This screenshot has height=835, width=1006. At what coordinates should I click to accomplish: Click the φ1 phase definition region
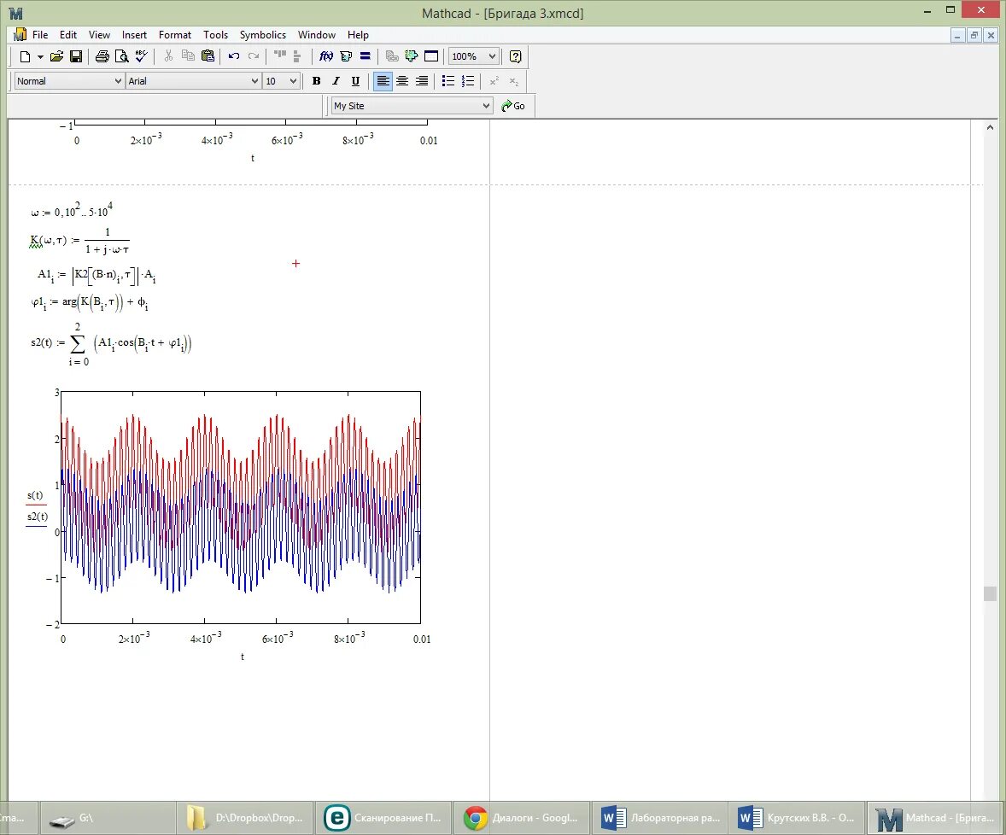(89, 303)
